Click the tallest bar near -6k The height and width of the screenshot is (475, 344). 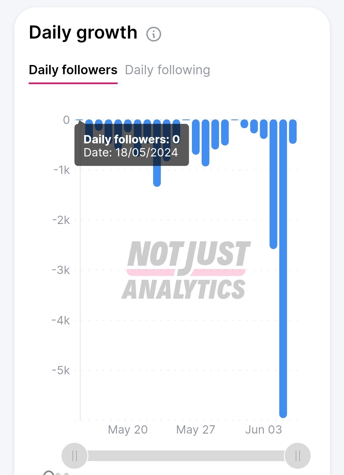pos(283,269)
